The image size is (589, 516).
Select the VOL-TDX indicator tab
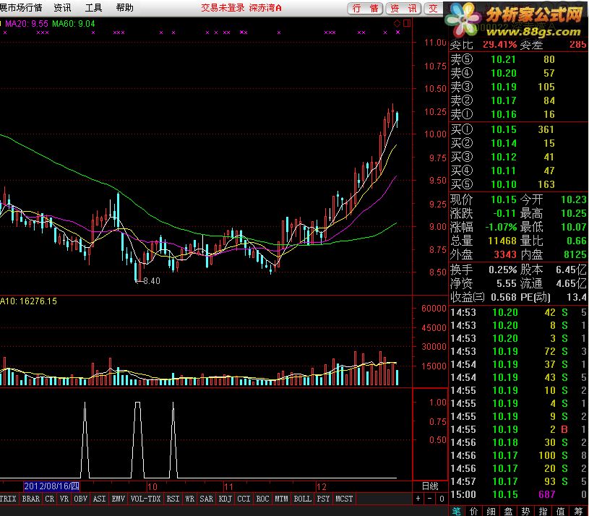point(145,499)
